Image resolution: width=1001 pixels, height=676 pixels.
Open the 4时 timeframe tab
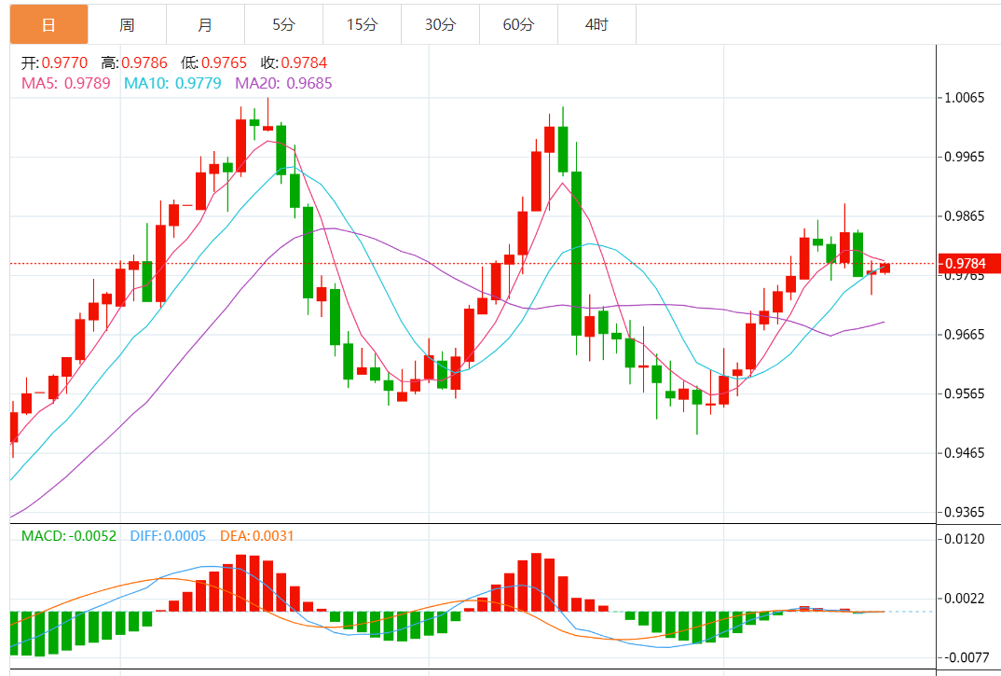pyautogui.click(x=596, y=25)
